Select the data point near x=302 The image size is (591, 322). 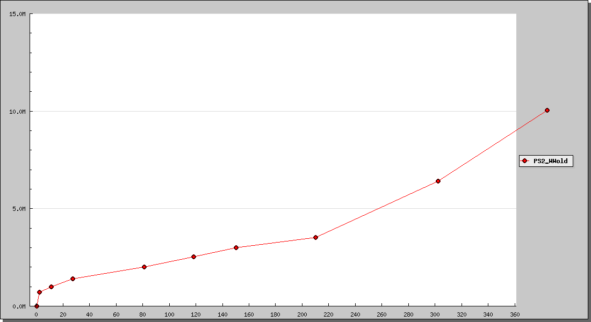click(438, 181)
